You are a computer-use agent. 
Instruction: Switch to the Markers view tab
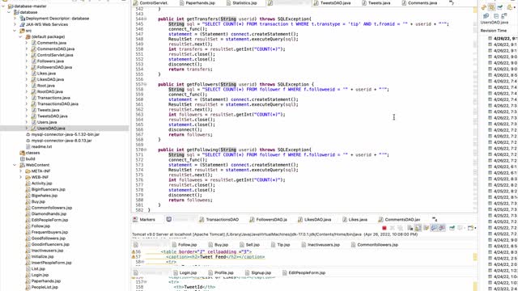click(144, 219)
